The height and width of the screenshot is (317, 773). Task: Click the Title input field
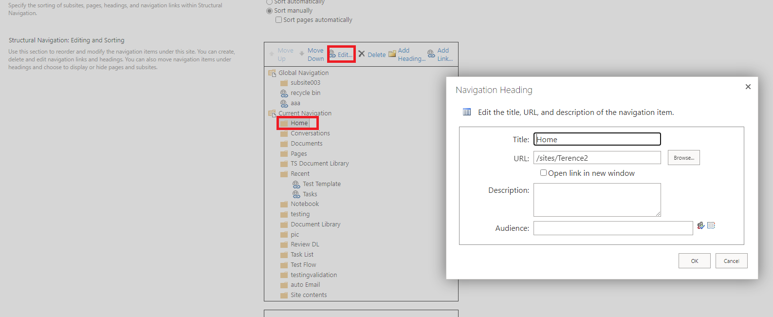[x=597, y=139]
